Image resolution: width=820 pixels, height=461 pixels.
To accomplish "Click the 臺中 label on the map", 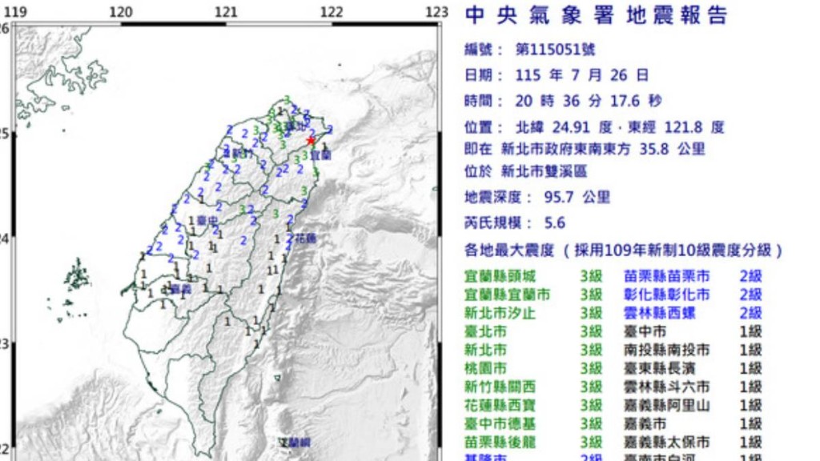I will click(x=207, y=222).
